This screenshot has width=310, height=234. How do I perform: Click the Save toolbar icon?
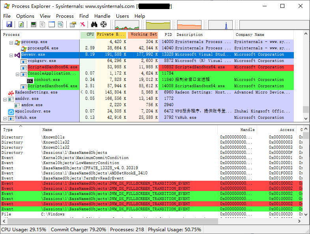pyautogui.click(x=9, y=24)
